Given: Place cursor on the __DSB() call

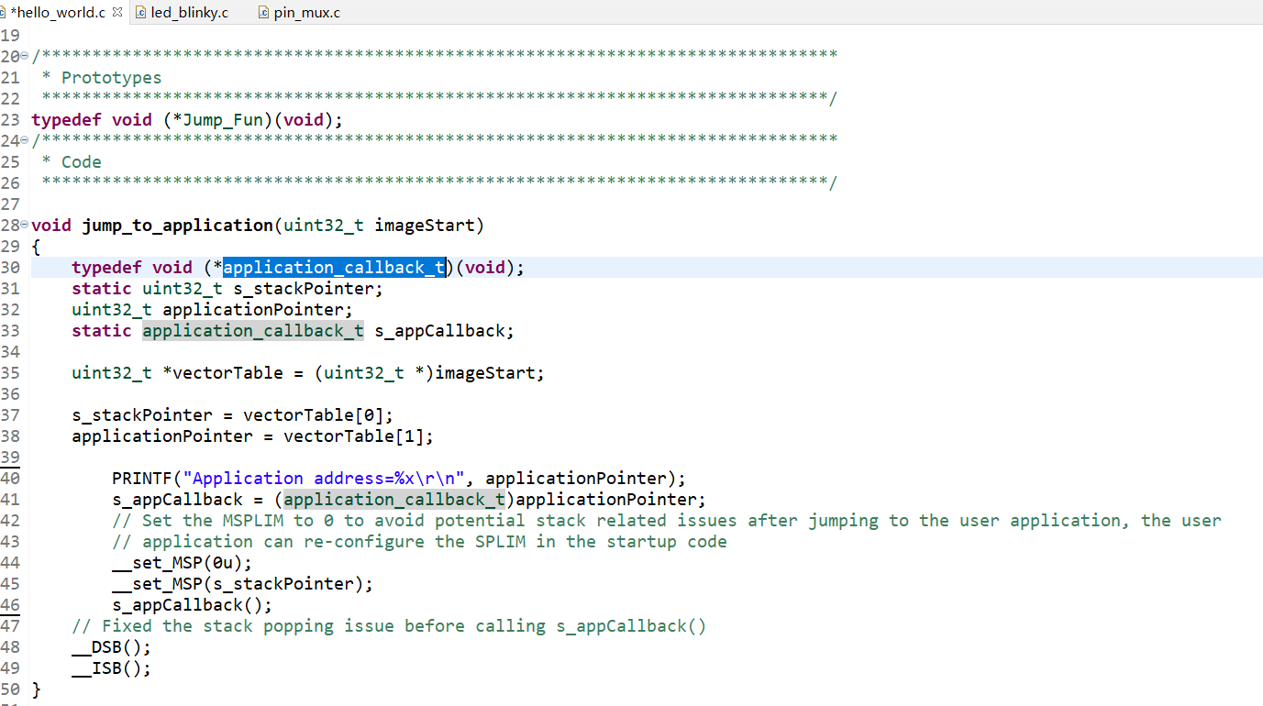Looking at the screenshot, I should point(111,647).
